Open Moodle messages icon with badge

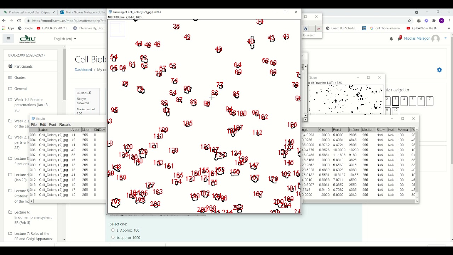[x=400, y=38]
